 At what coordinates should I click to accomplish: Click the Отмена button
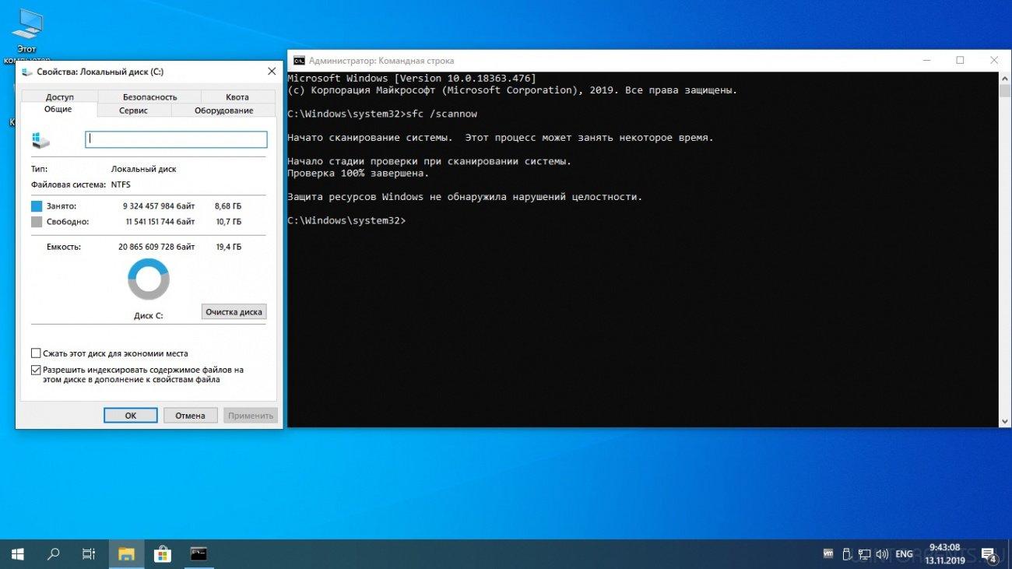(190, 416)
